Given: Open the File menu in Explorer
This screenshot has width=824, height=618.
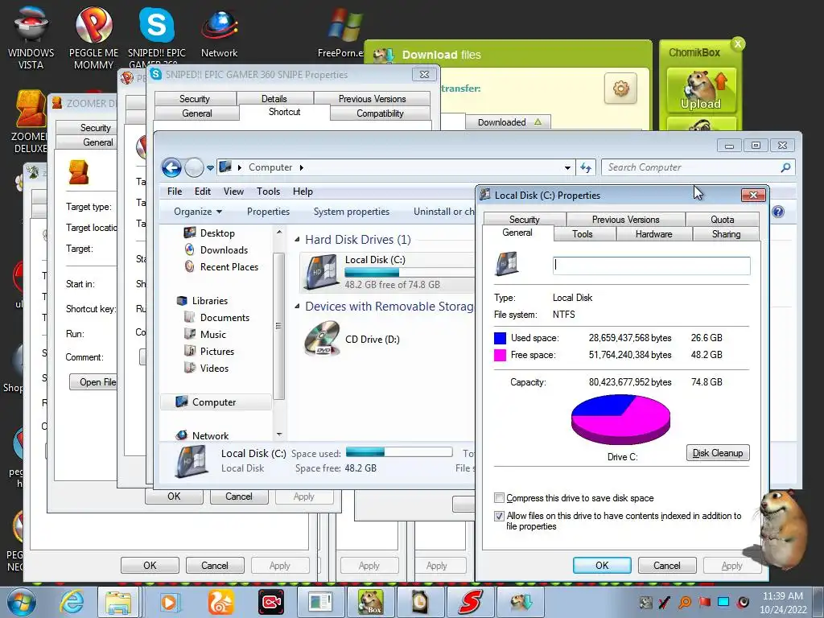Looking at the screenshot, I should (175, 192).
